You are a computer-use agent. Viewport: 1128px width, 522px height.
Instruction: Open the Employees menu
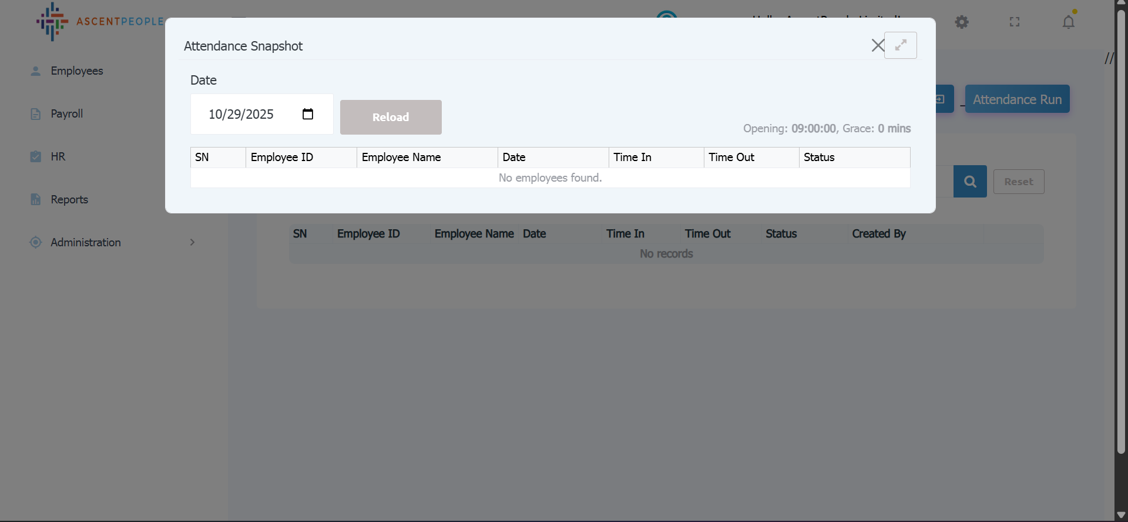coord(76,71)
